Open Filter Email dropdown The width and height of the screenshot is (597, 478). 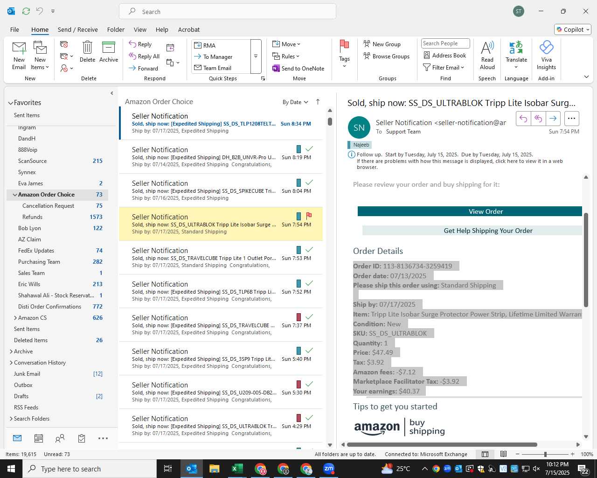(444, 68)
